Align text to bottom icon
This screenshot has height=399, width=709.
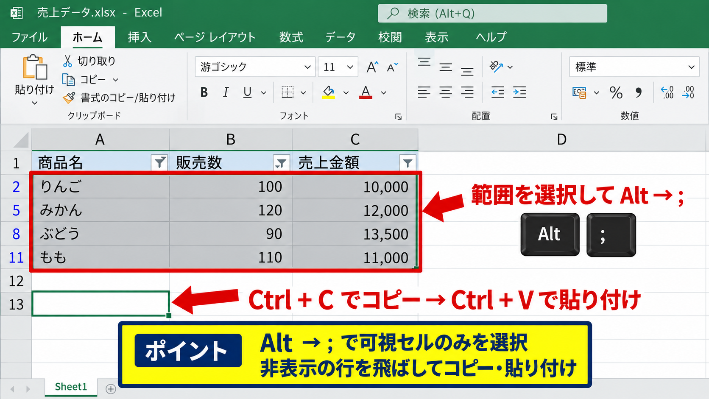point(467,71)
